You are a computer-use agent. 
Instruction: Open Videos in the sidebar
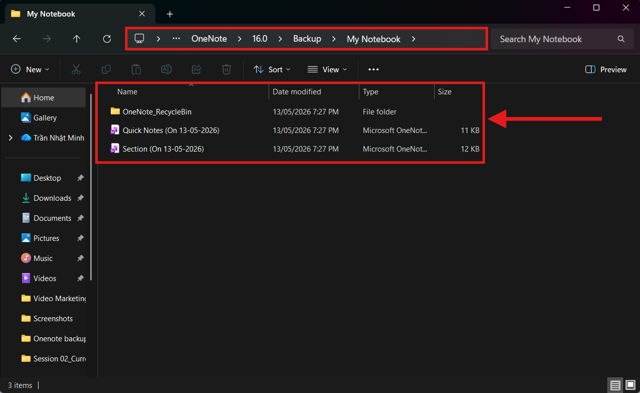tap(45, 279)
